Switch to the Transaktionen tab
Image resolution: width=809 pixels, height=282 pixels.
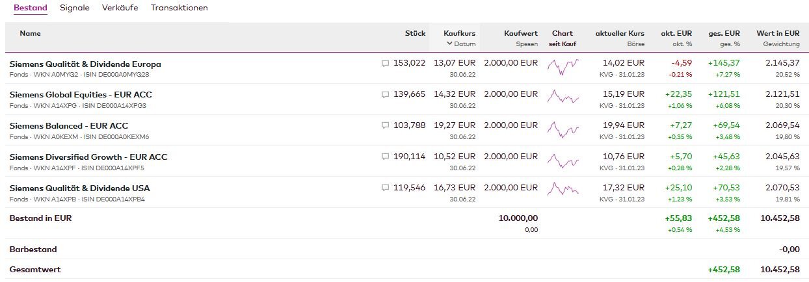[x=179, y=8]
